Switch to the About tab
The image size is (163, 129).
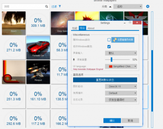click(91, 28)
